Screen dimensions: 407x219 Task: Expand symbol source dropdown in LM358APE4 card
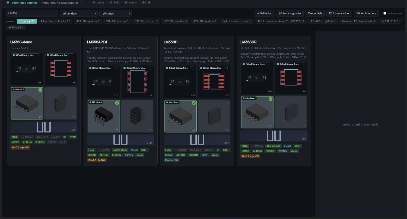[103, 68]
